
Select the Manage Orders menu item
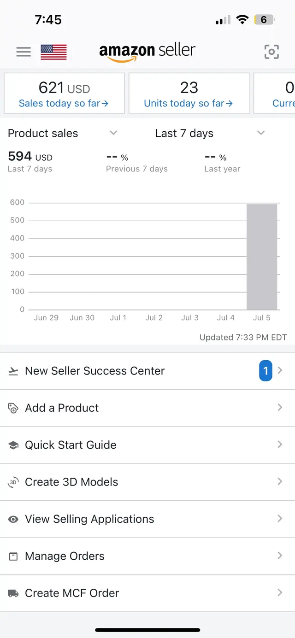(147, 556)
